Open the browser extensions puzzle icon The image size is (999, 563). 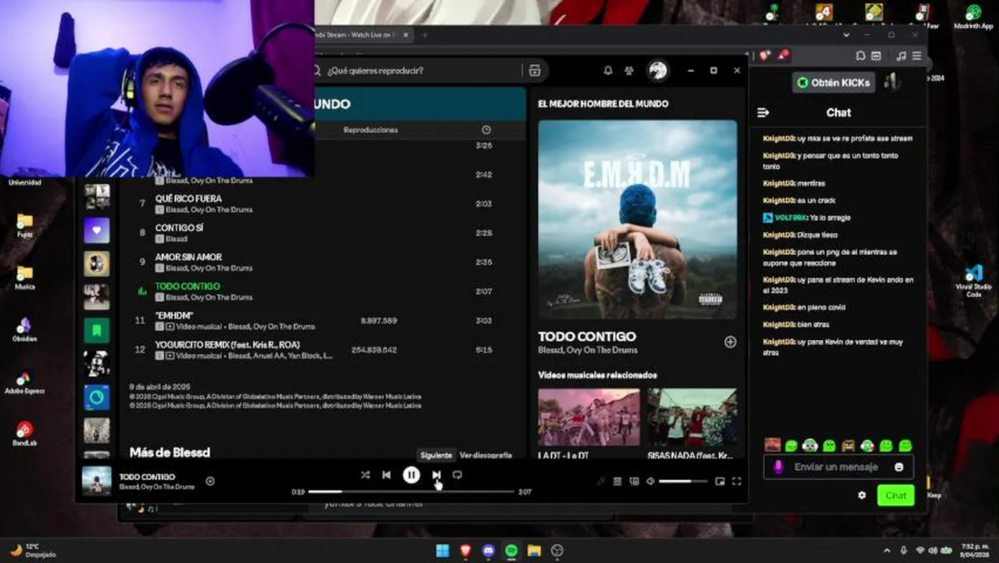click(x=861, y=56)
